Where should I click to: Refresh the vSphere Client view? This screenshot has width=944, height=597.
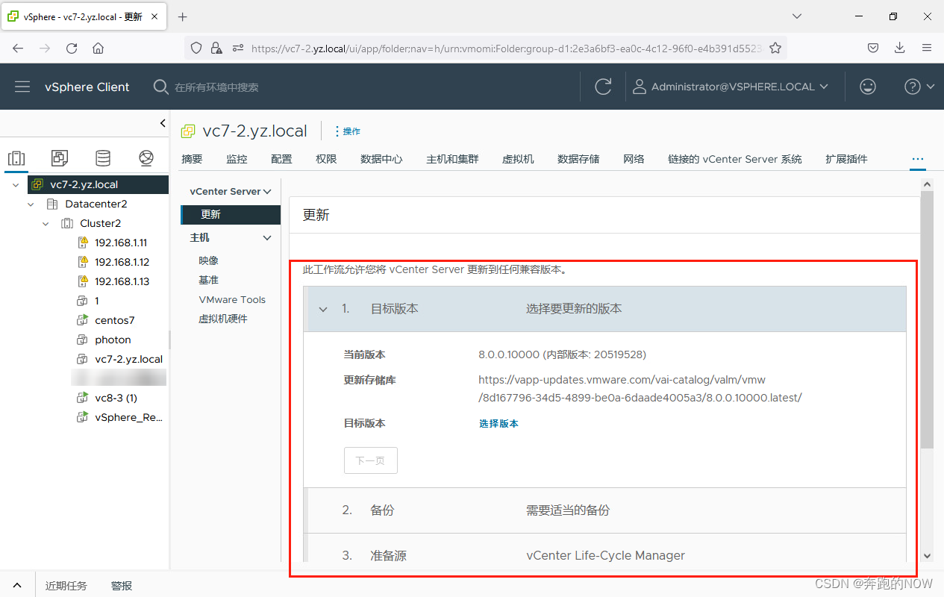point(603,87)
